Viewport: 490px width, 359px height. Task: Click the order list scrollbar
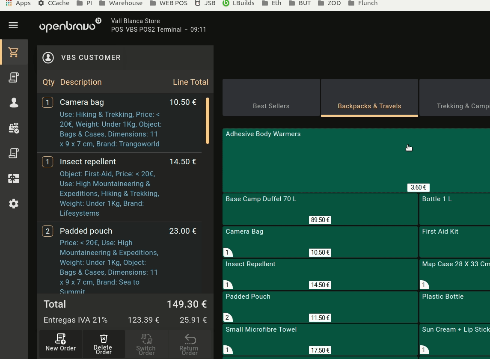208,121
